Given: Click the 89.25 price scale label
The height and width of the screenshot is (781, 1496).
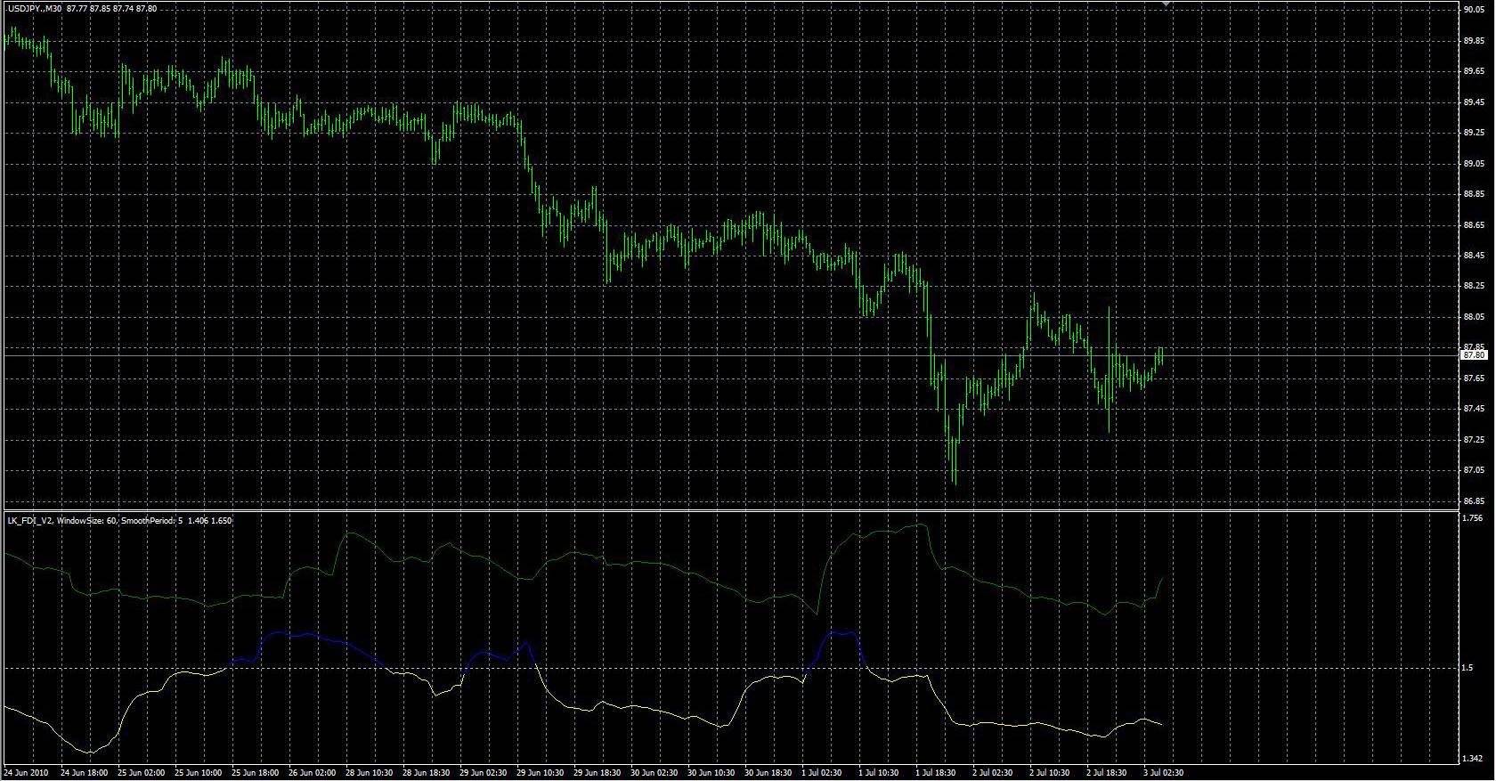Looking at the screenshot, I should [x=1474, y=133].
